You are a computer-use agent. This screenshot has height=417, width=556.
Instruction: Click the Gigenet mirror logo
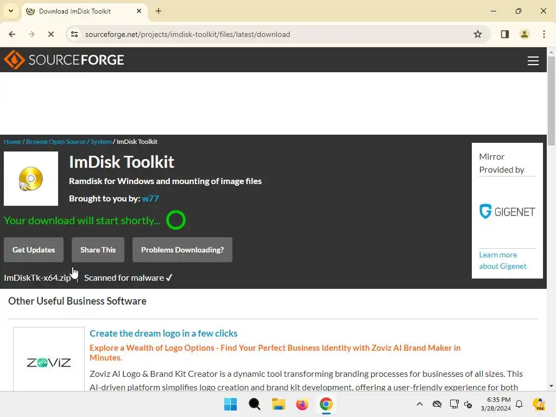(x=507, y=211)
